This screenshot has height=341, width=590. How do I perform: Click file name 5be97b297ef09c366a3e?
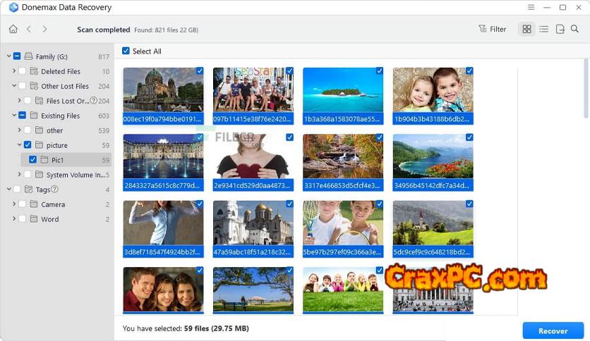343,252
